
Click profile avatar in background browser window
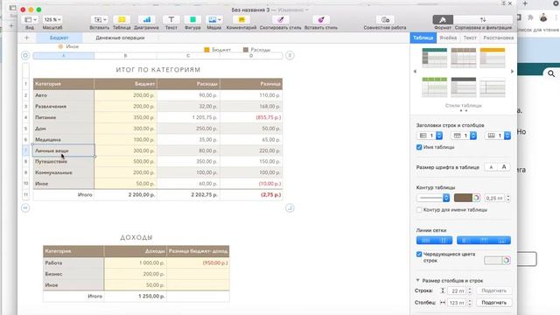543,17
